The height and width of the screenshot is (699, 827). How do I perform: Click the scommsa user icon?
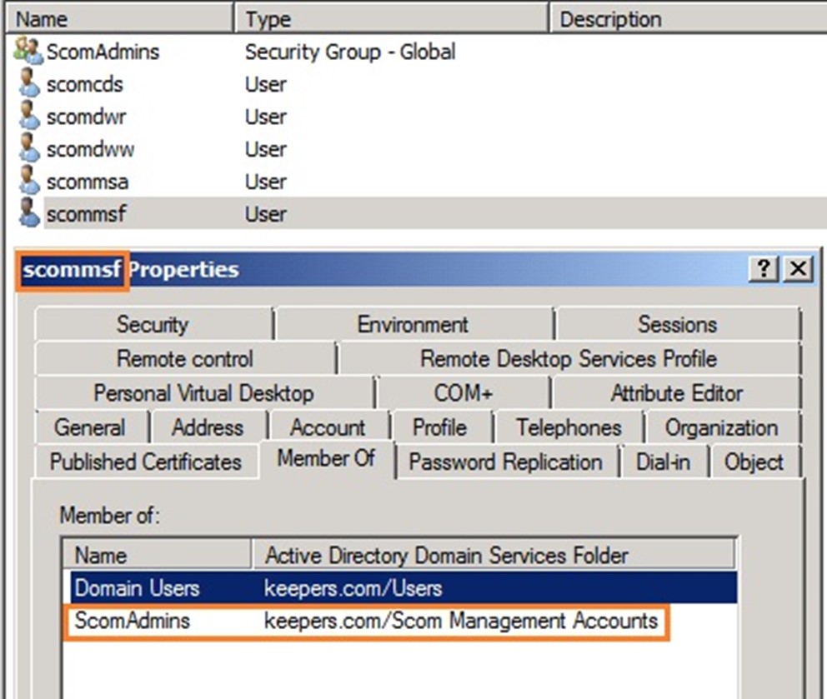pyautogui.click(x=29, y=182)
